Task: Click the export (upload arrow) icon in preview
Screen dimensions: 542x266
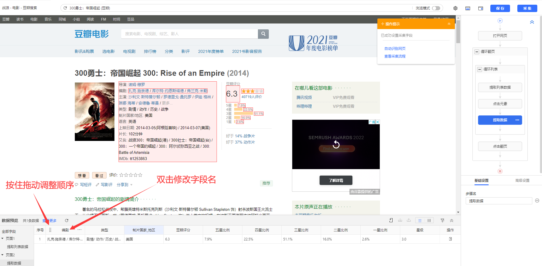Action: click(x=409, y=220)
